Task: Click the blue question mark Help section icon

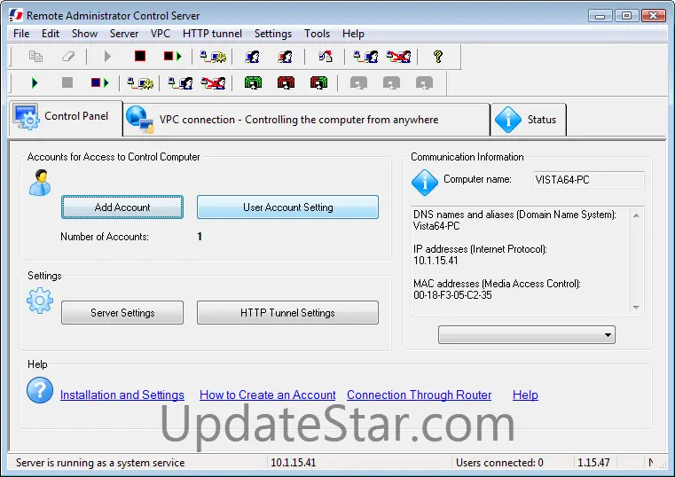Action: pos(40,390)
